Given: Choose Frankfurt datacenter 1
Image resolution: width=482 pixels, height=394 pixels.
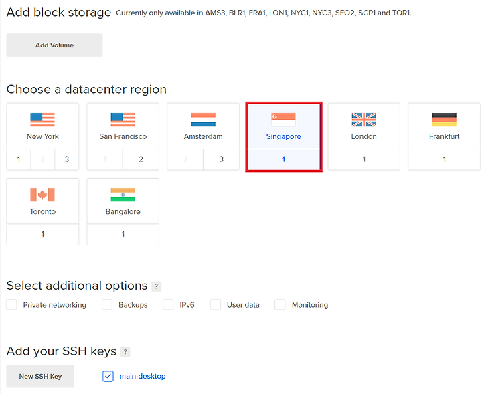Looking at the screenshot, I should [x=445, y=159].
